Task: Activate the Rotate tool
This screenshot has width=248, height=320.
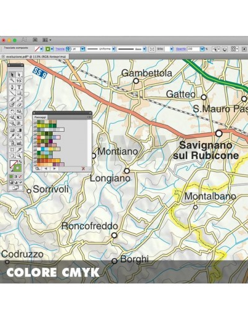Action: click(x=12, y=111)
